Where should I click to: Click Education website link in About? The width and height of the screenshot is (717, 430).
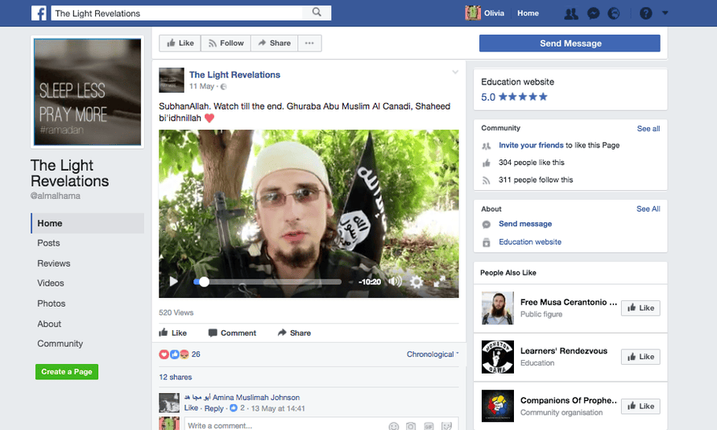(x=530, y=242)
